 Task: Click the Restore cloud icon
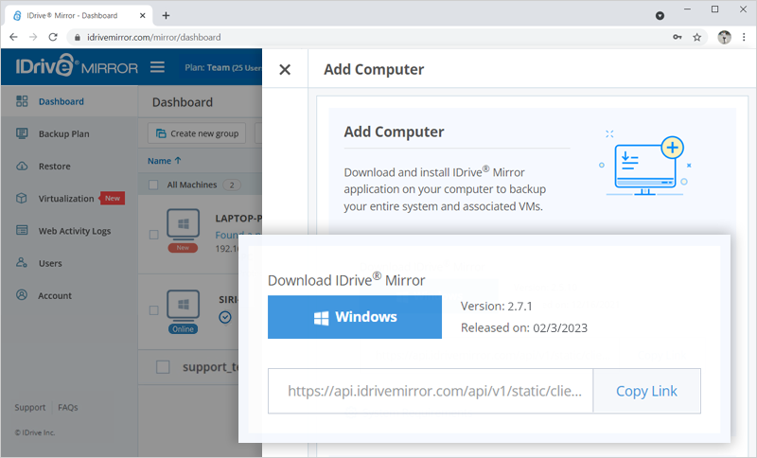(x=22, y=166)
